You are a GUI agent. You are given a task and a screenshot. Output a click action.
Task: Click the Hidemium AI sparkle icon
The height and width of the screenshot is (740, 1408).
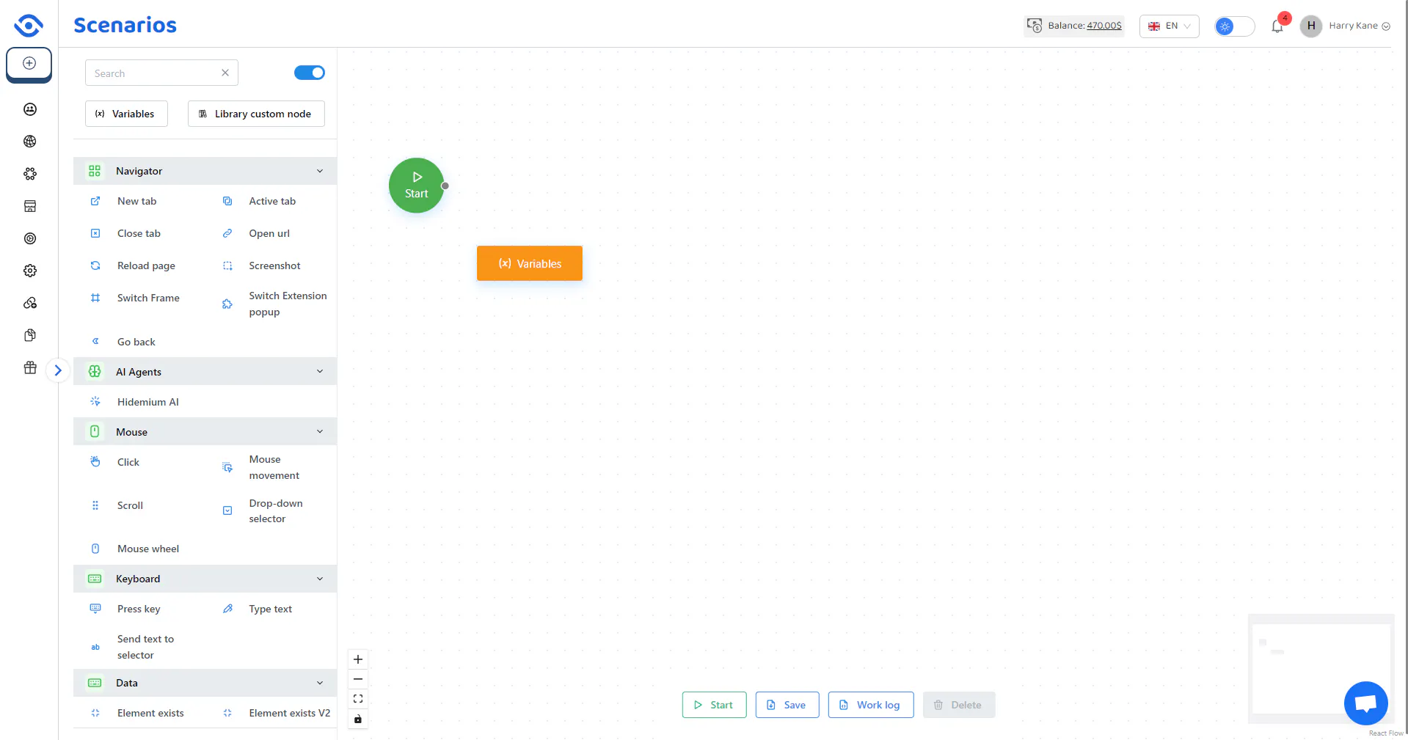click(x=95, y=401)
